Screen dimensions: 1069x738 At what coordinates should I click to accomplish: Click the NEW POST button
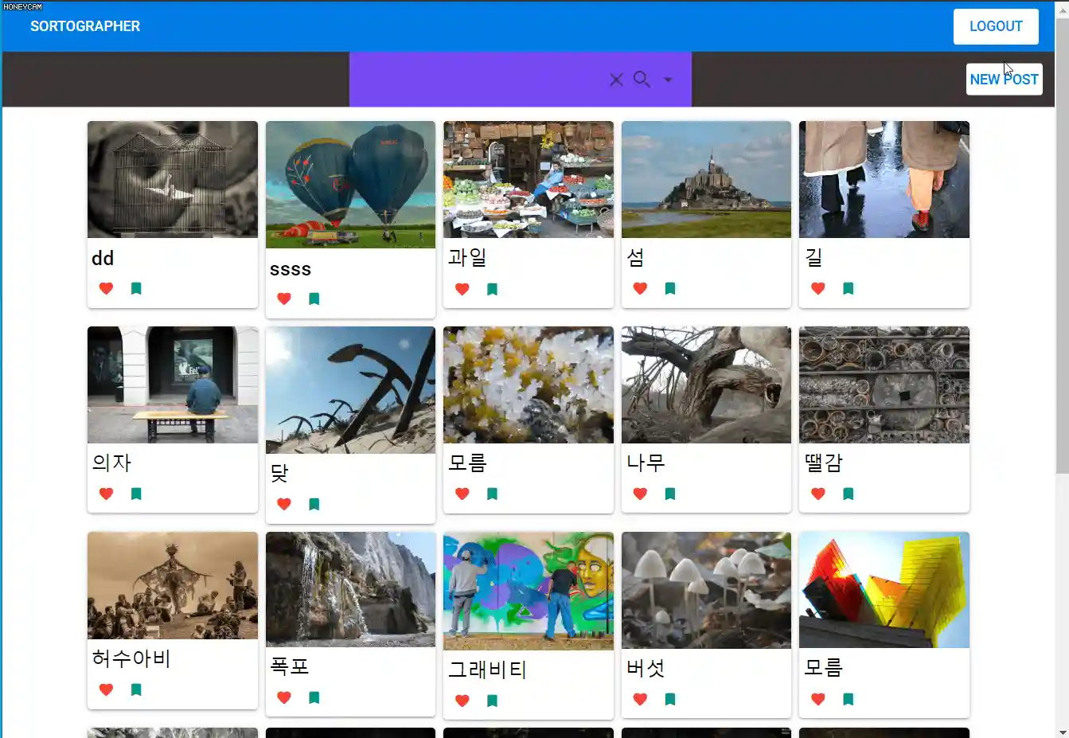(x=1004, y=79)
